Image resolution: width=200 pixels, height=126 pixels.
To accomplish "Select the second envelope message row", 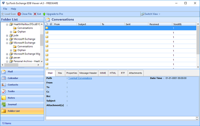I will coord(121,33).
